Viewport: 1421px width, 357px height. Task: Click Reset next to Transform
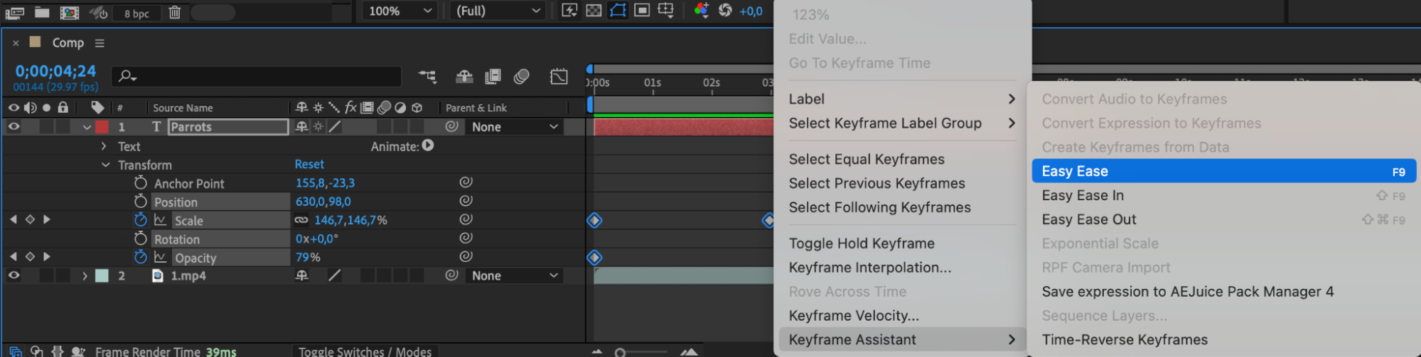(309, 164)
